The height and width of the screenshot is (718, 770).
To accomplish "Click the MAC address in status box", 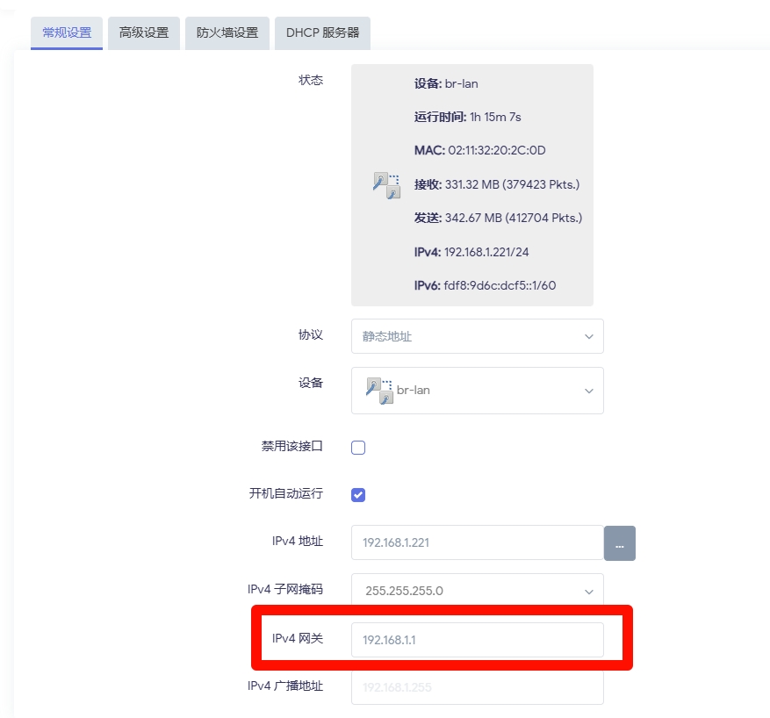I will [x=479, y=151].
